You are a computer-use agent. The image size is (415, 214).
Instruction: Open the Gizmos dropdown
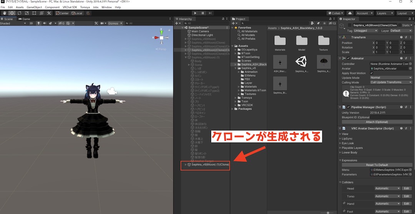coord(115,23)
